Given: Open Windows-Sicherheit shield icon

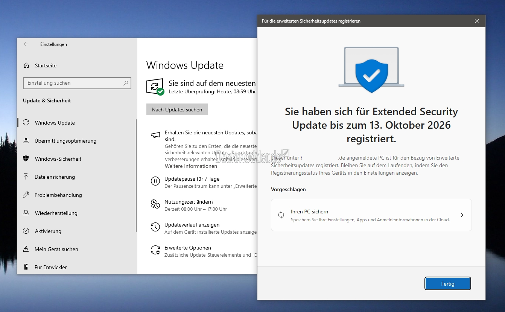Looking at the screenshot, I should pos(26,159).
